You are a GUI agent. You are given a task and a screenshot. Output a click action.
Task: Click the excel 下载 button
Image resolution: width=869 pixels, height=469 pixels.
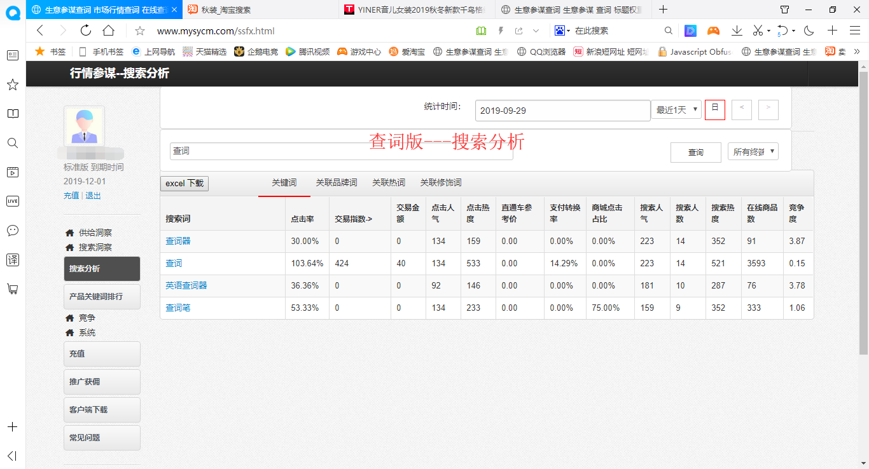(x=184, y=184)
